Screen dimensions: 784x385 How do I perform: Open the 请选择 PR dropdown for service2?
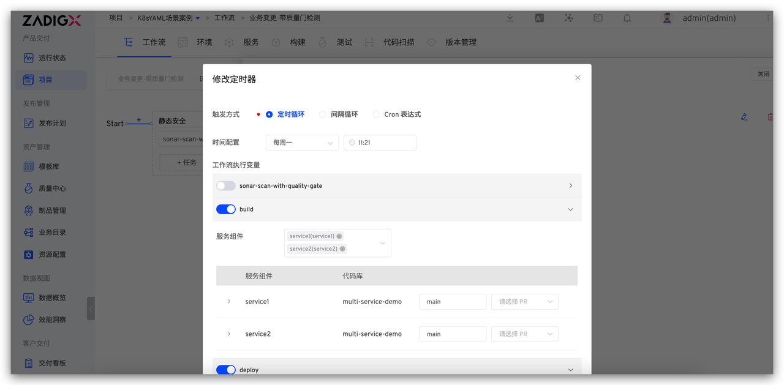(x=524, y=334)
